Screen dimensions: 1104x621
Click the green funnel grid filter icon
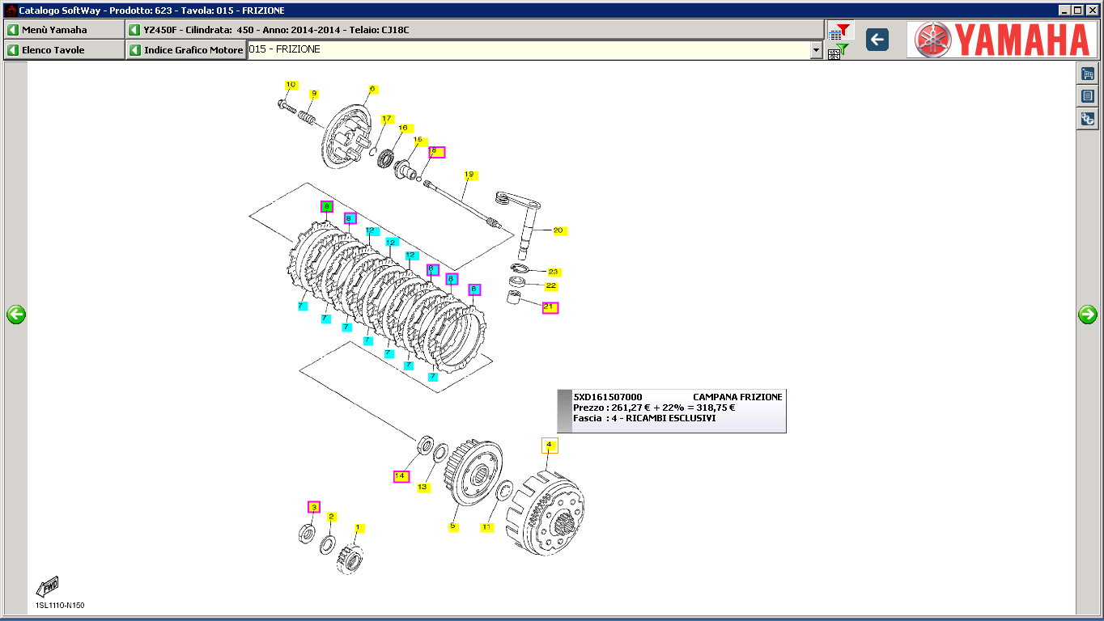point(839,52)
